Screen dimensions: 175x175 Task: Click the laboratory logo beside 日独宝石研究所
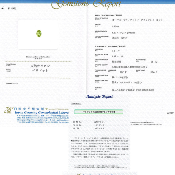tap(8, 110)
